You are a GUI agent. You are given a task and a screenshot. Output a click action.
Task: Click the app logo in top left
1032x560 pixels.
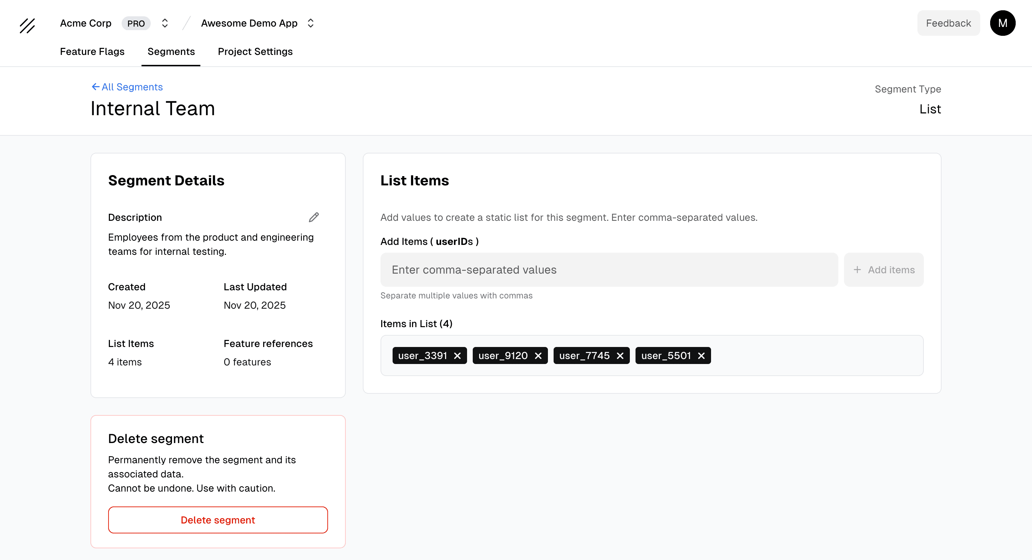pyautogui.click(x=27, y=26)
